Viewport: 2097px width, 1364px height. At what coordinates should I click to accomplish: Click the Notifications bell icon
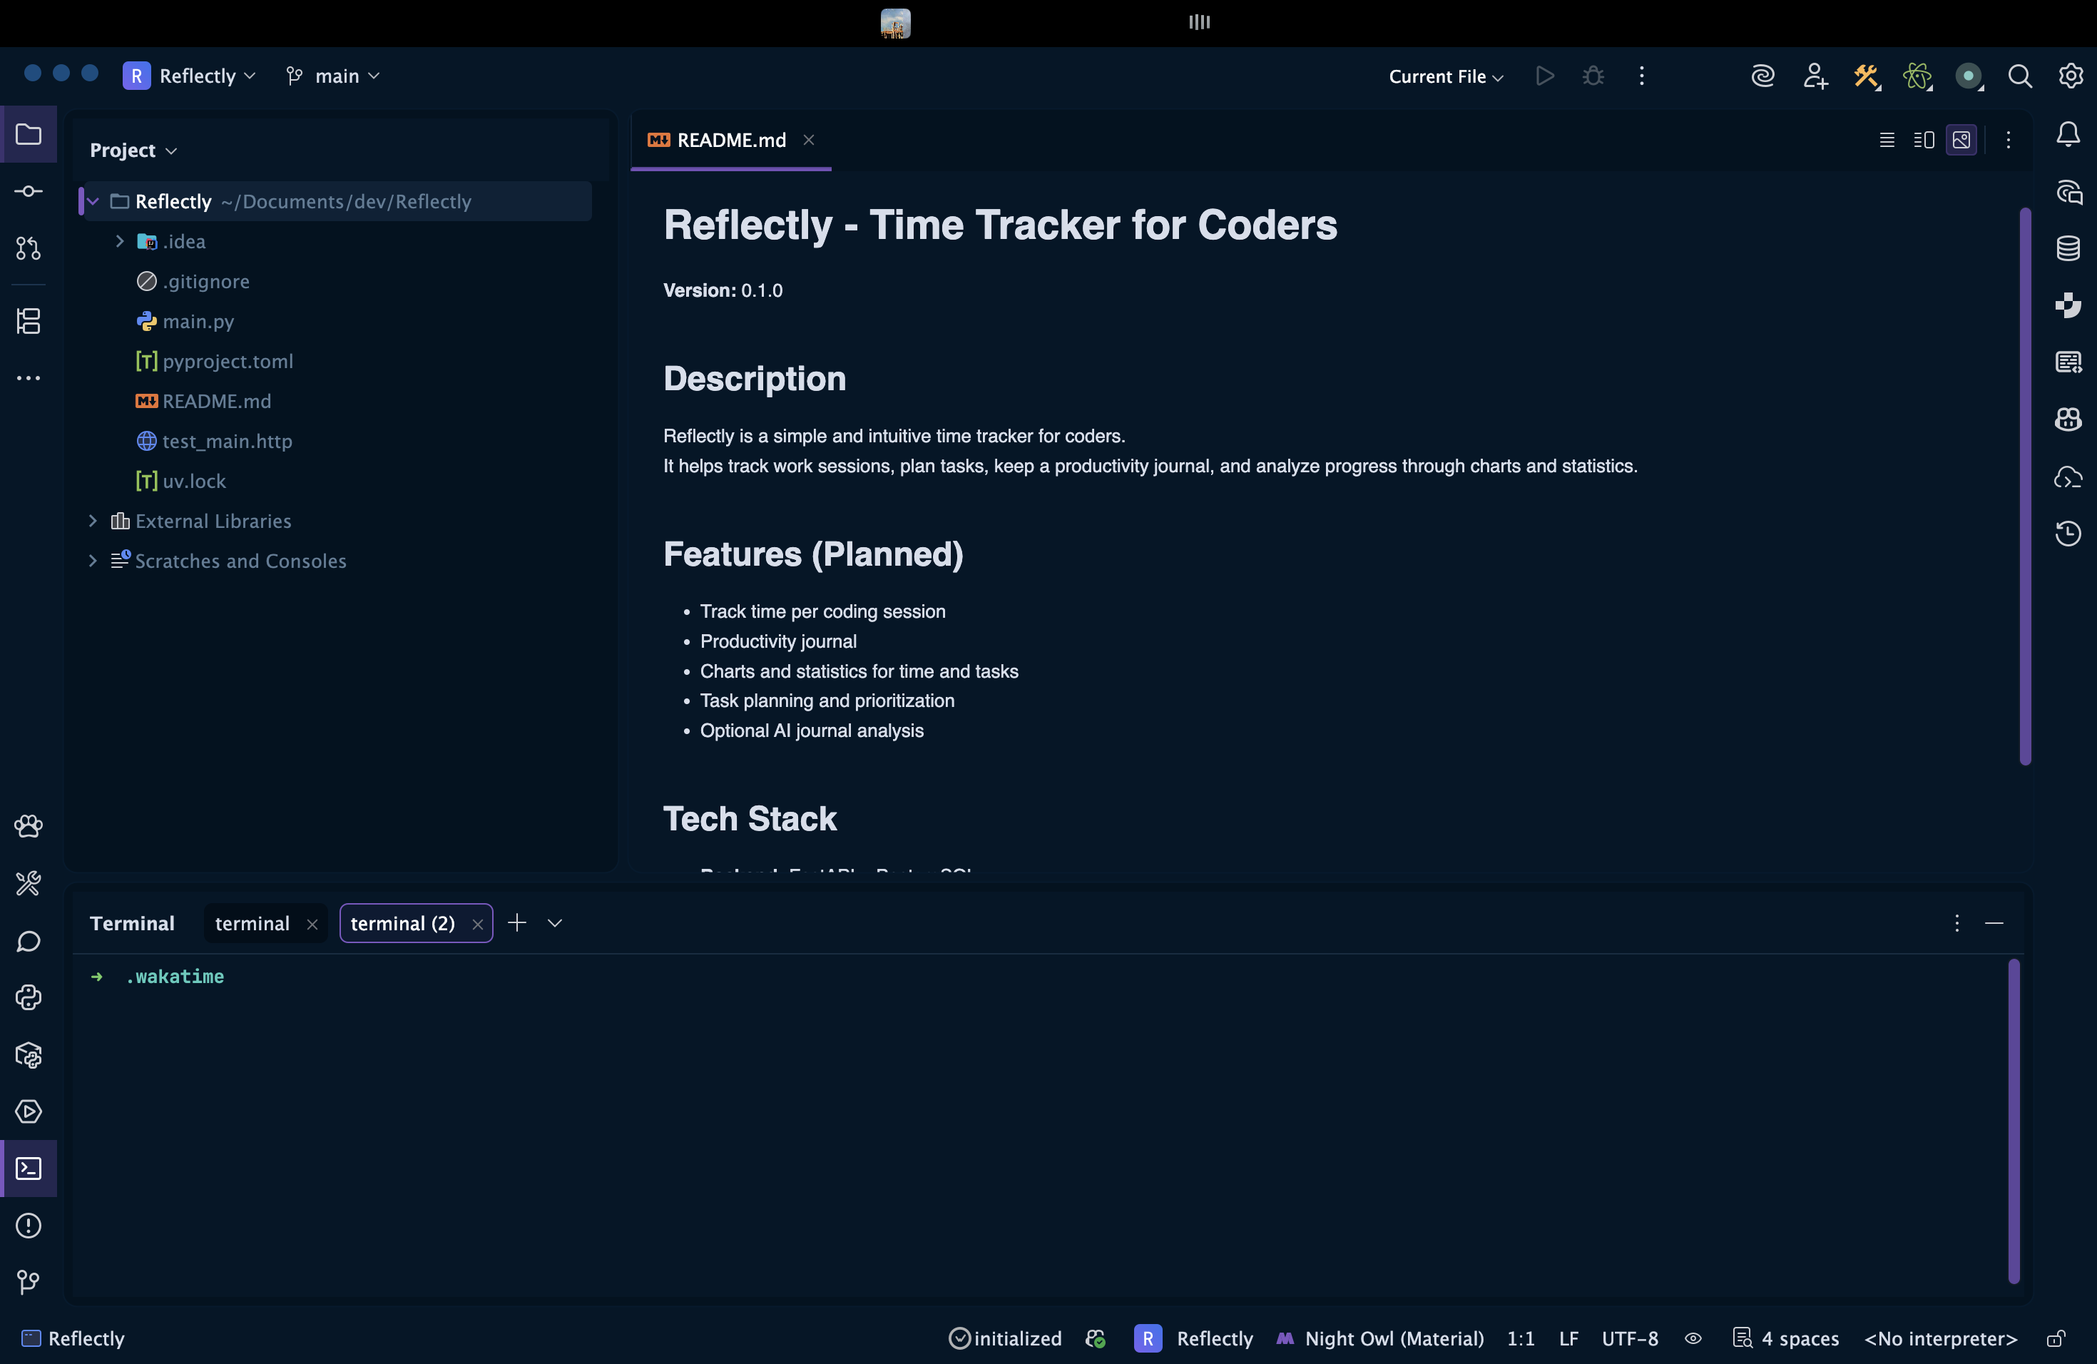point(2067,135)
